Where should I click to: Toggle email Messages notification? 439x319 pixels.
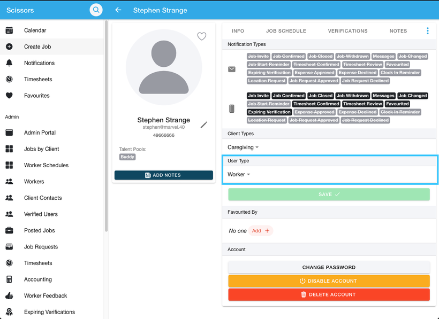383,57
